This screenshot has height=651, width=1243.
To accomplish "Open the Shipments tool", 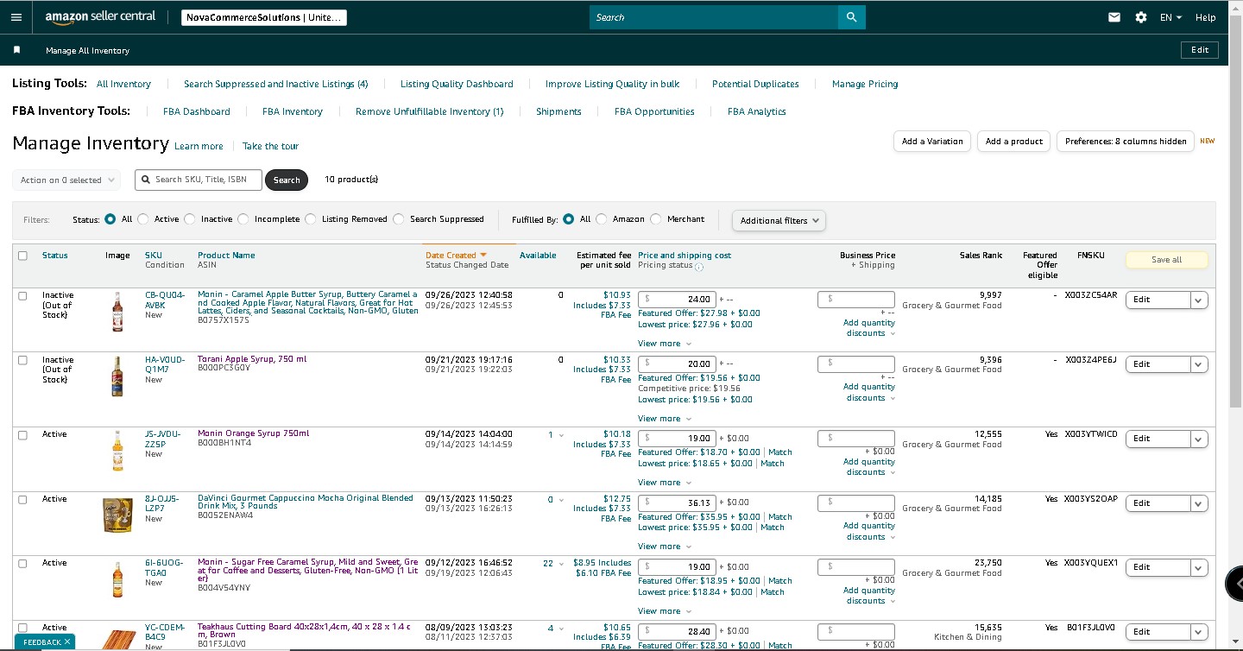I will click(558, 111).
